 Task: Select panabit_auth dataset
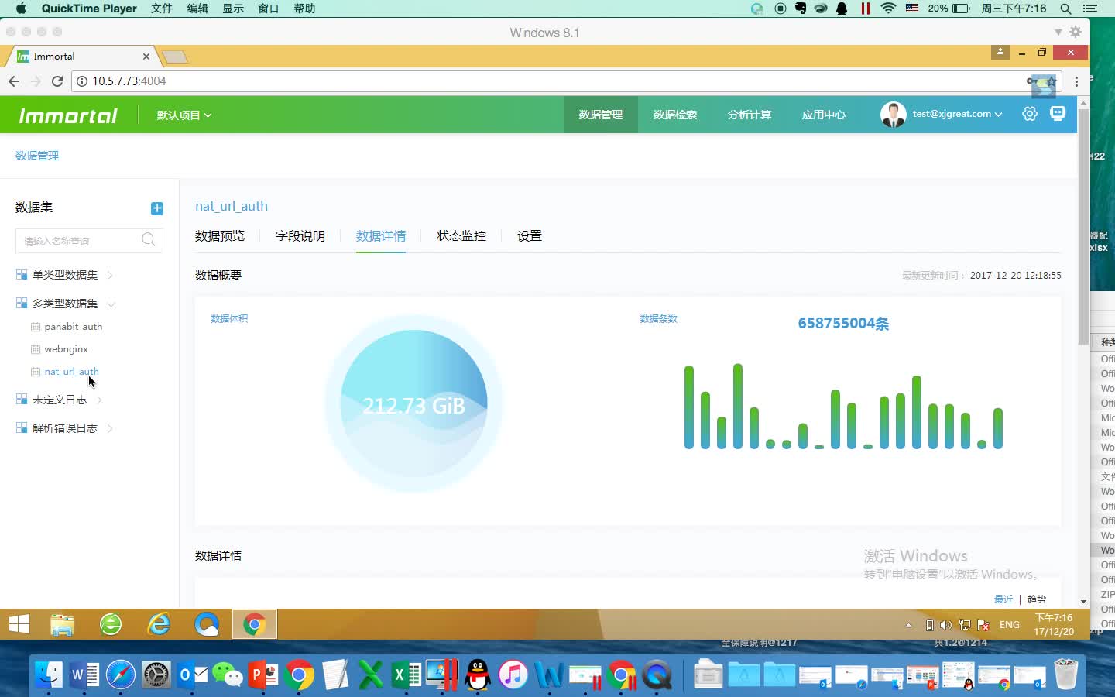pos(74,327)
